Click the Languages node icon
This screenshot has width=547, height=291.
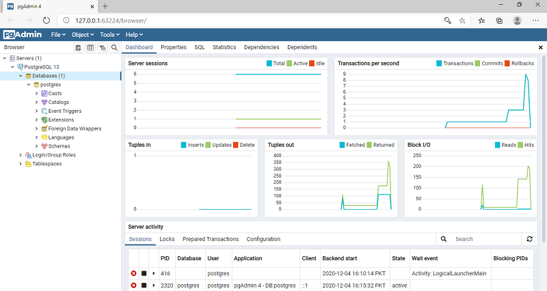(44, 137)
